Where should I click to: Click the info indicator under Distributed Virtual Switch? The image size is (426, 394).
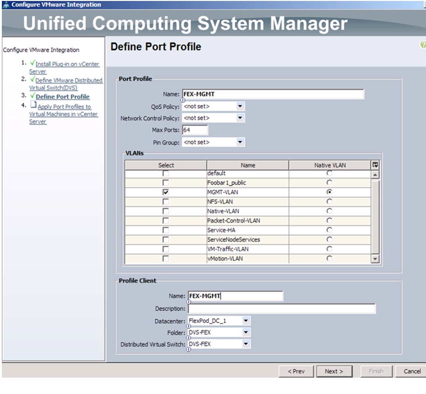[x=189, y=350]
